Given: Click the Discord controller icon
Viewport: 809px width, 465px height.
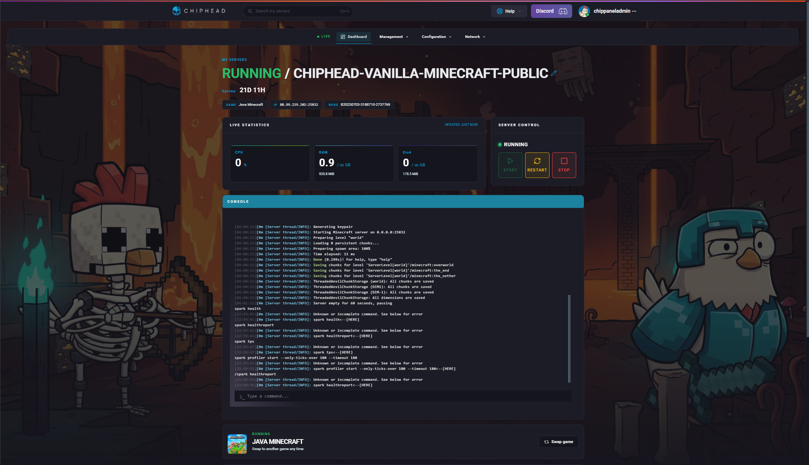Looking at the screenshot, I should pos(563,11).
